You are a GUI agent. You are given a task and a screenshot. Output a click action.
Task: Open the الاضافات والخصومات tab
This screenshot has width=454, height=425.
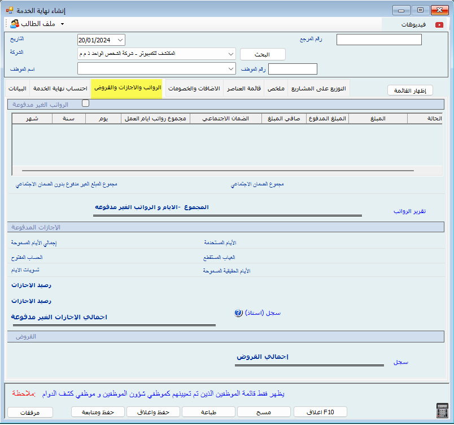194,89
